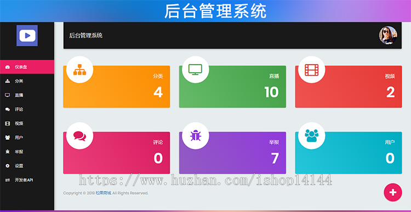This screenshot has height=212, width=411.
Task: Click the 评论 label on pink card
Action: pos(158,142)
